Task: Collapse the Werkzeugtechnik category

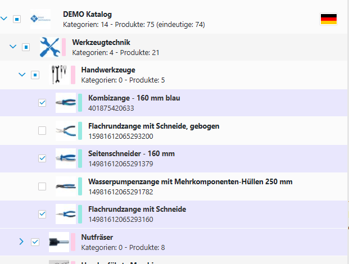Action: (13, 47)
